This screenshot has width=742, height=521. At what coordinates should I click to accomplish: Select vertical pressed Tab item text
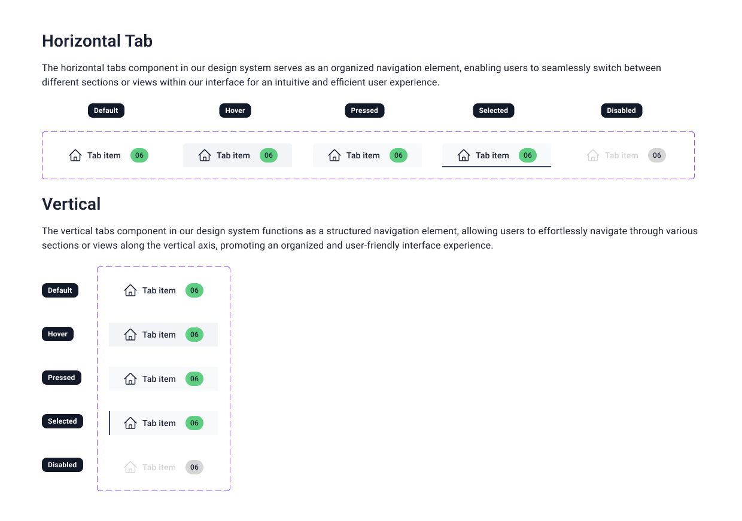coord(159,379)
